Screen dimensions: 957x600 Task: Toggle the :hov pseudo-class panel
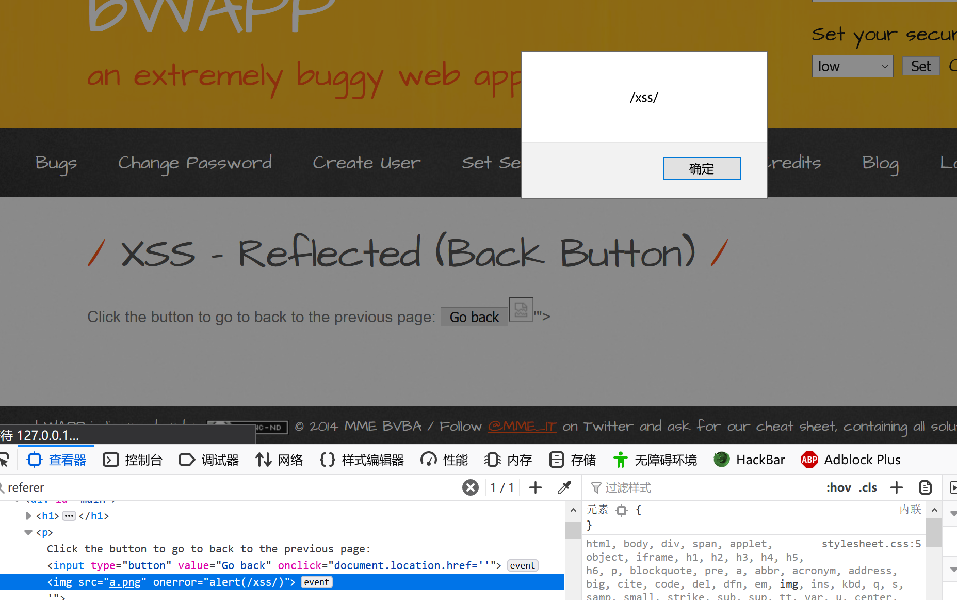point(838,487)
